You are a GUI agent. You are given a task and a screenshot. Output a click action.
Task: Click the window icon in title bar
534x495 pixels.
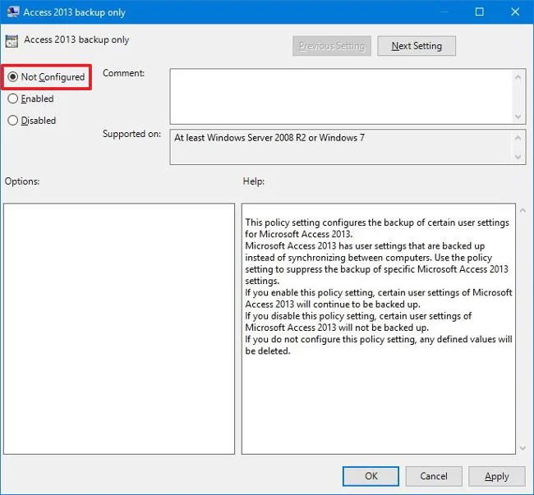13,12
